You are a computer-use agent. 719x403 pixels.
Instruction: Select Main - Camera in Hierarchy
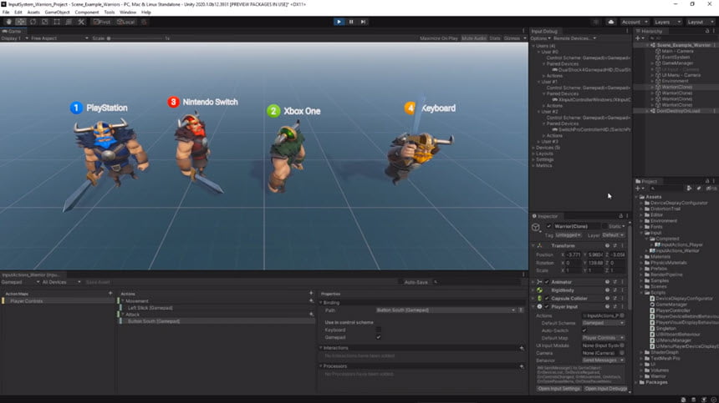[x=677, y=51]
